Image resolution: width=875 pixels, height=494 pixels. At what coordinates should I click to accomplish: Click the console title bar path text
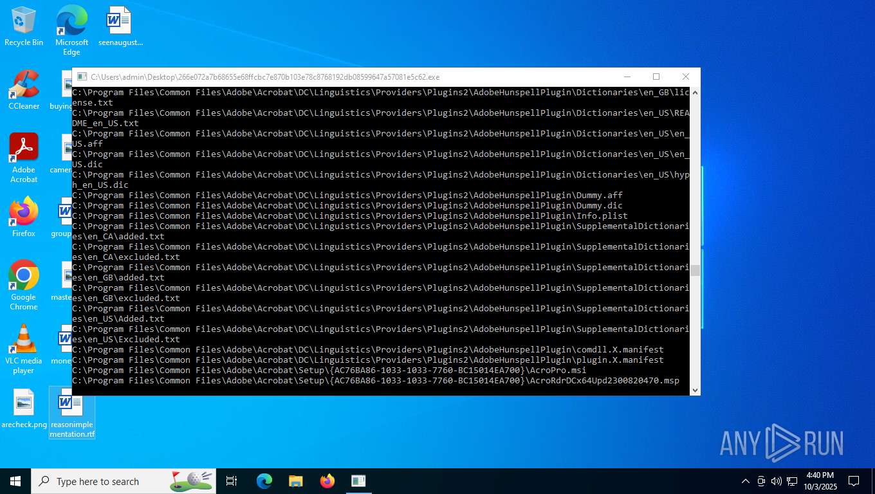point(265,77)
